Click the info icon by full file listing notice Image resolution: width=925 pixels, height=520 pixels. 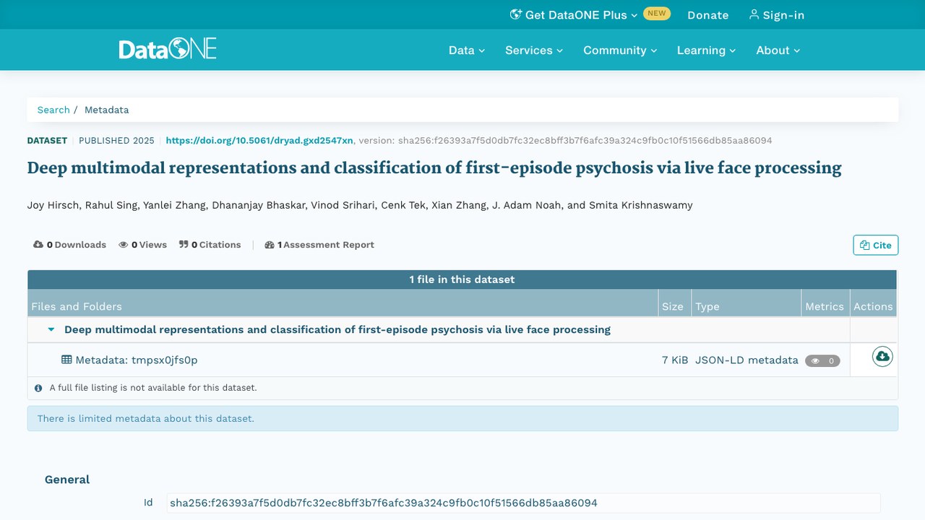point(38,388)
